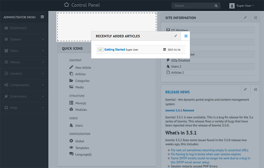
Task: Click the 'Users 2' info row
Action: [x=210, y=66]
